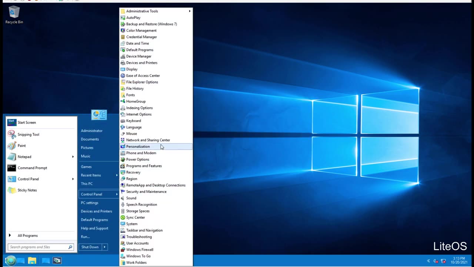Click the user picture above Administrator
The height and width of the screenshot is (267, 474).
[99, 115]
